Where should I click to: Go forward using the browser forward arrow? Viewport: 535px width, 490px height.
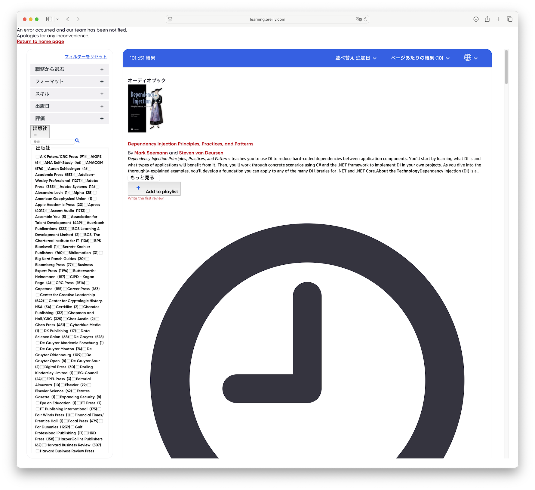click(78, 19)
